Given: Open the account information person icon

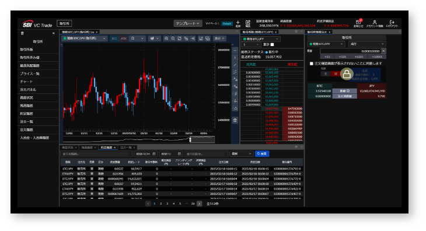Looking at the screenshot, I should [375, 22].
